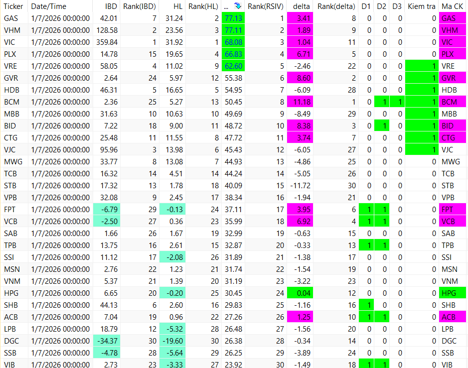Select the highlighted IBD value -34.37 for DGC
Image resolution: width=468 pixels, height=368 pixels.
(107, 341)
